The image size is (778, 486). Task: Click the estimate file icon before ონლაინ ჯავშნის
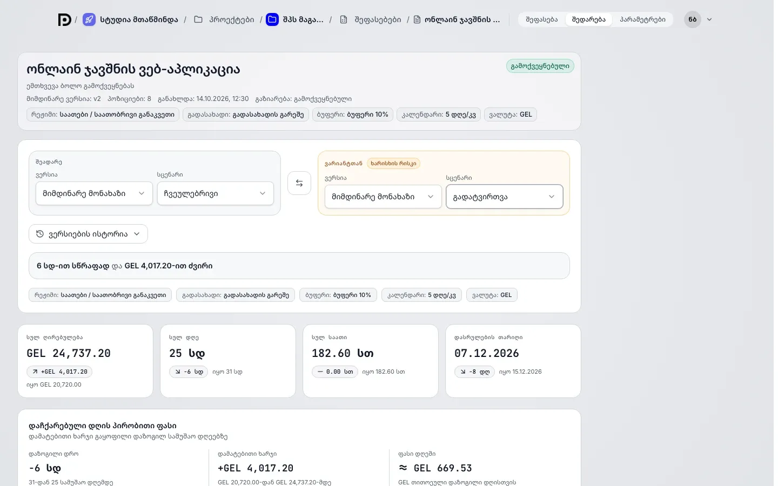[417, 19]
